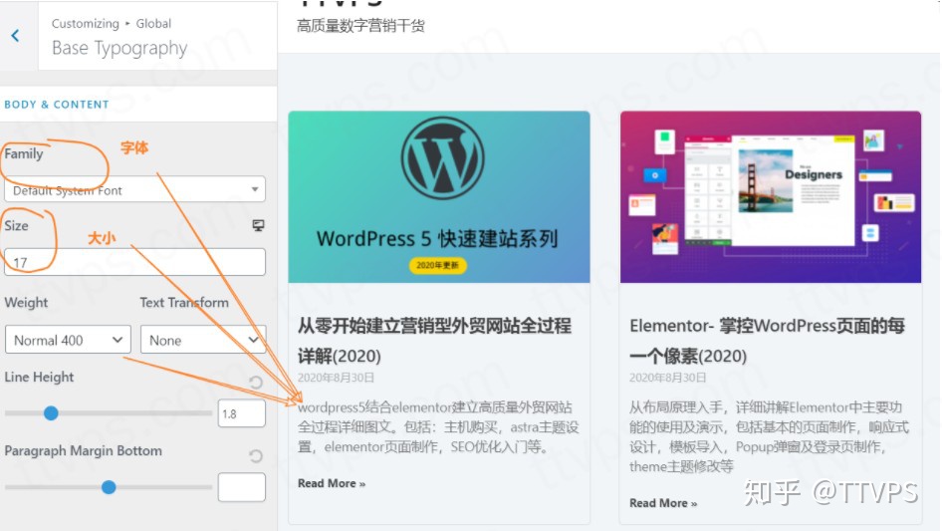
Task: Open the Text Transform dropdown
Action: coord(202,340)
